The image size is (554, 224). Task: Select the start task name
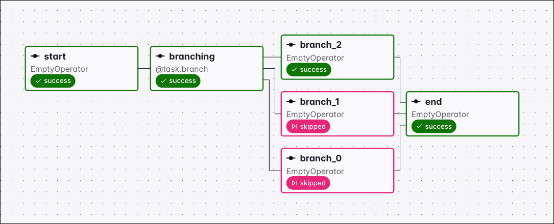55,57
